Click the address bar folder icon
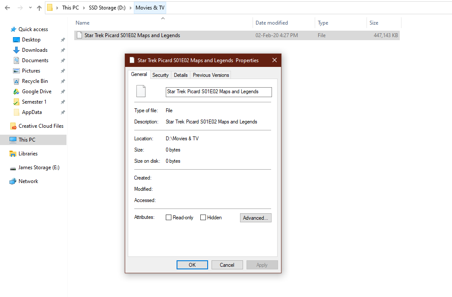Image resolution: width=452 pixels, height=297 pixels. click(x=50, y=7)
